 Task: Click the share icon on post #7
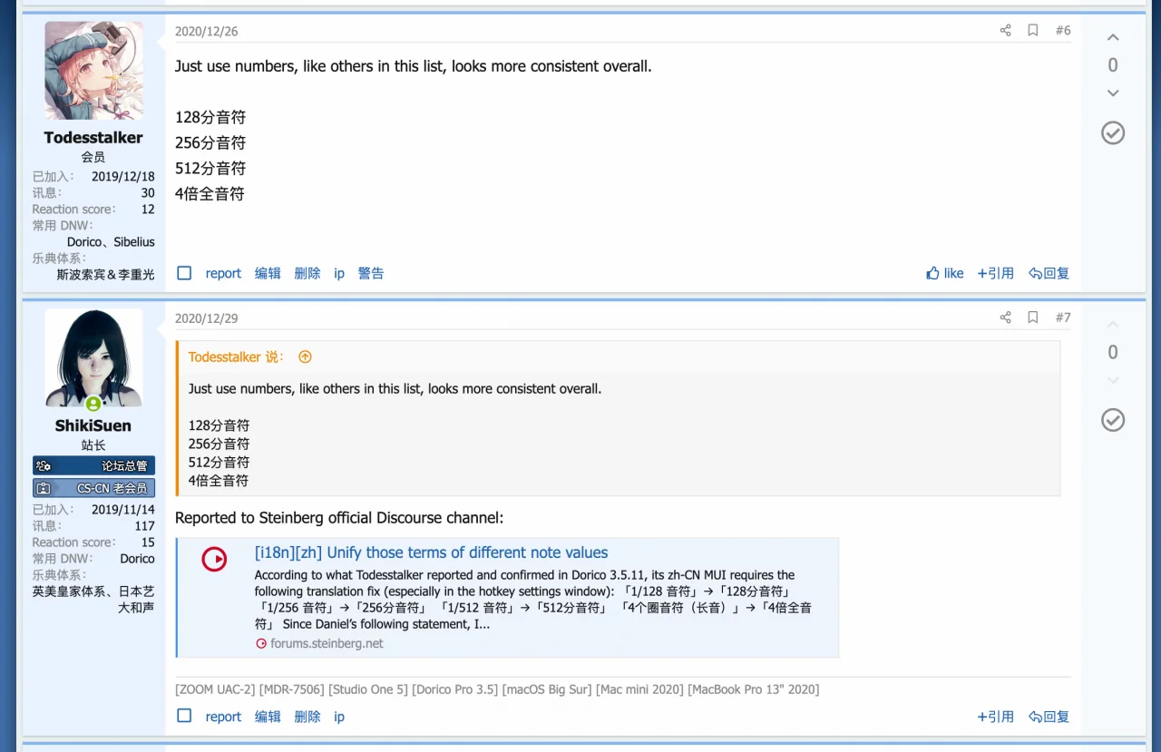click(1005, 317)
